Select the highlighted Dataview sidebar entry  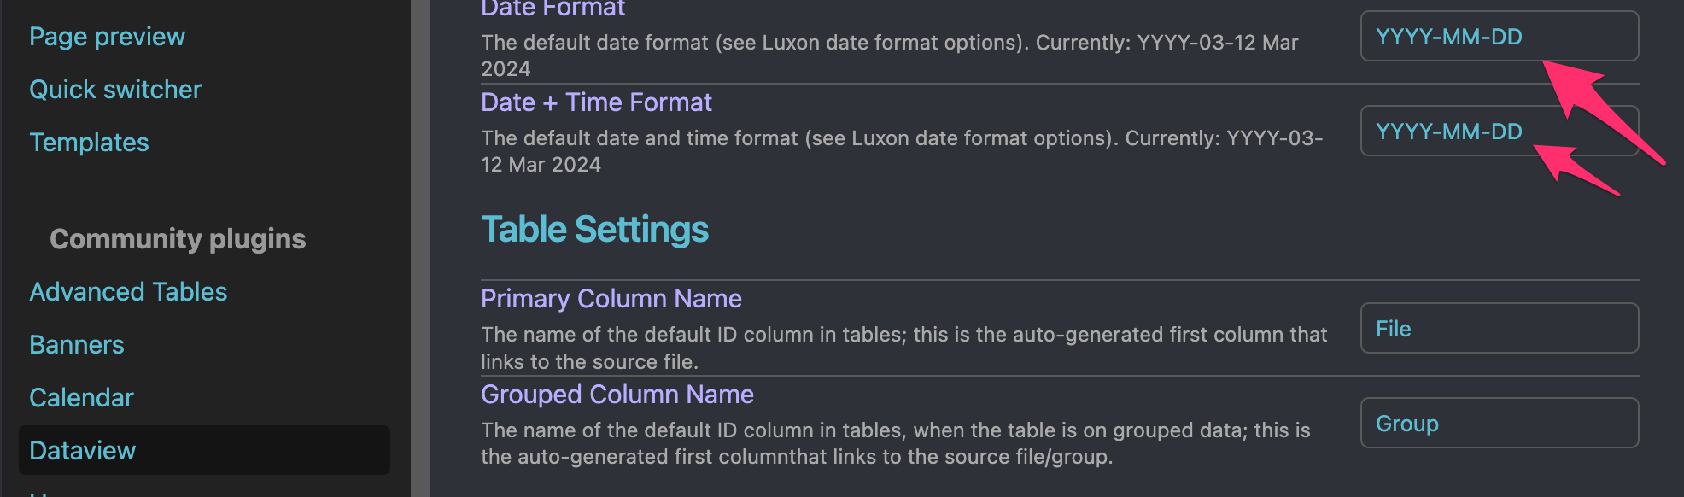pos(204,450)
